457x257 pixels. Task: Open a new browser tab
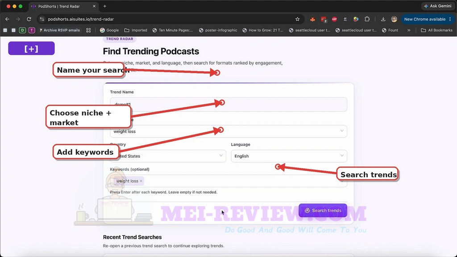pyautogui.click(x=104, y=6)
